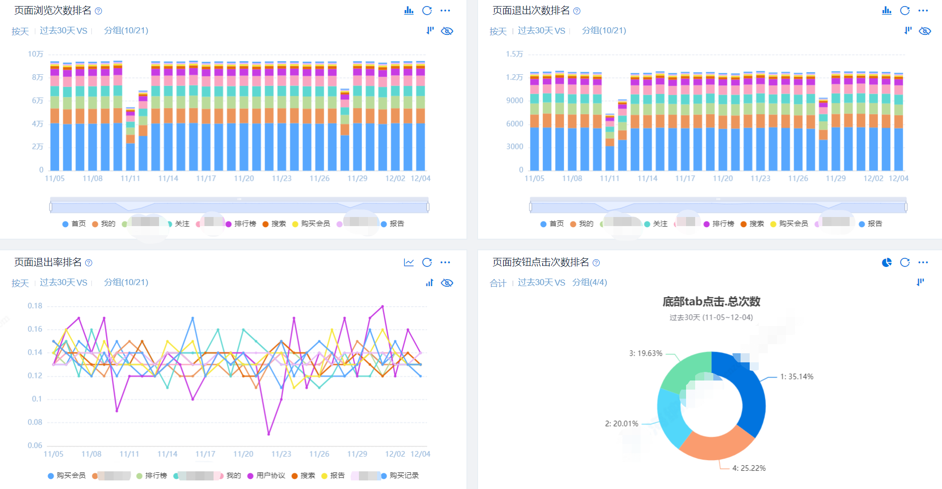Refresh the 页面按钮点击次数排名 chart
The width and height of the screenshot is (942, 489).
(905, 262)
